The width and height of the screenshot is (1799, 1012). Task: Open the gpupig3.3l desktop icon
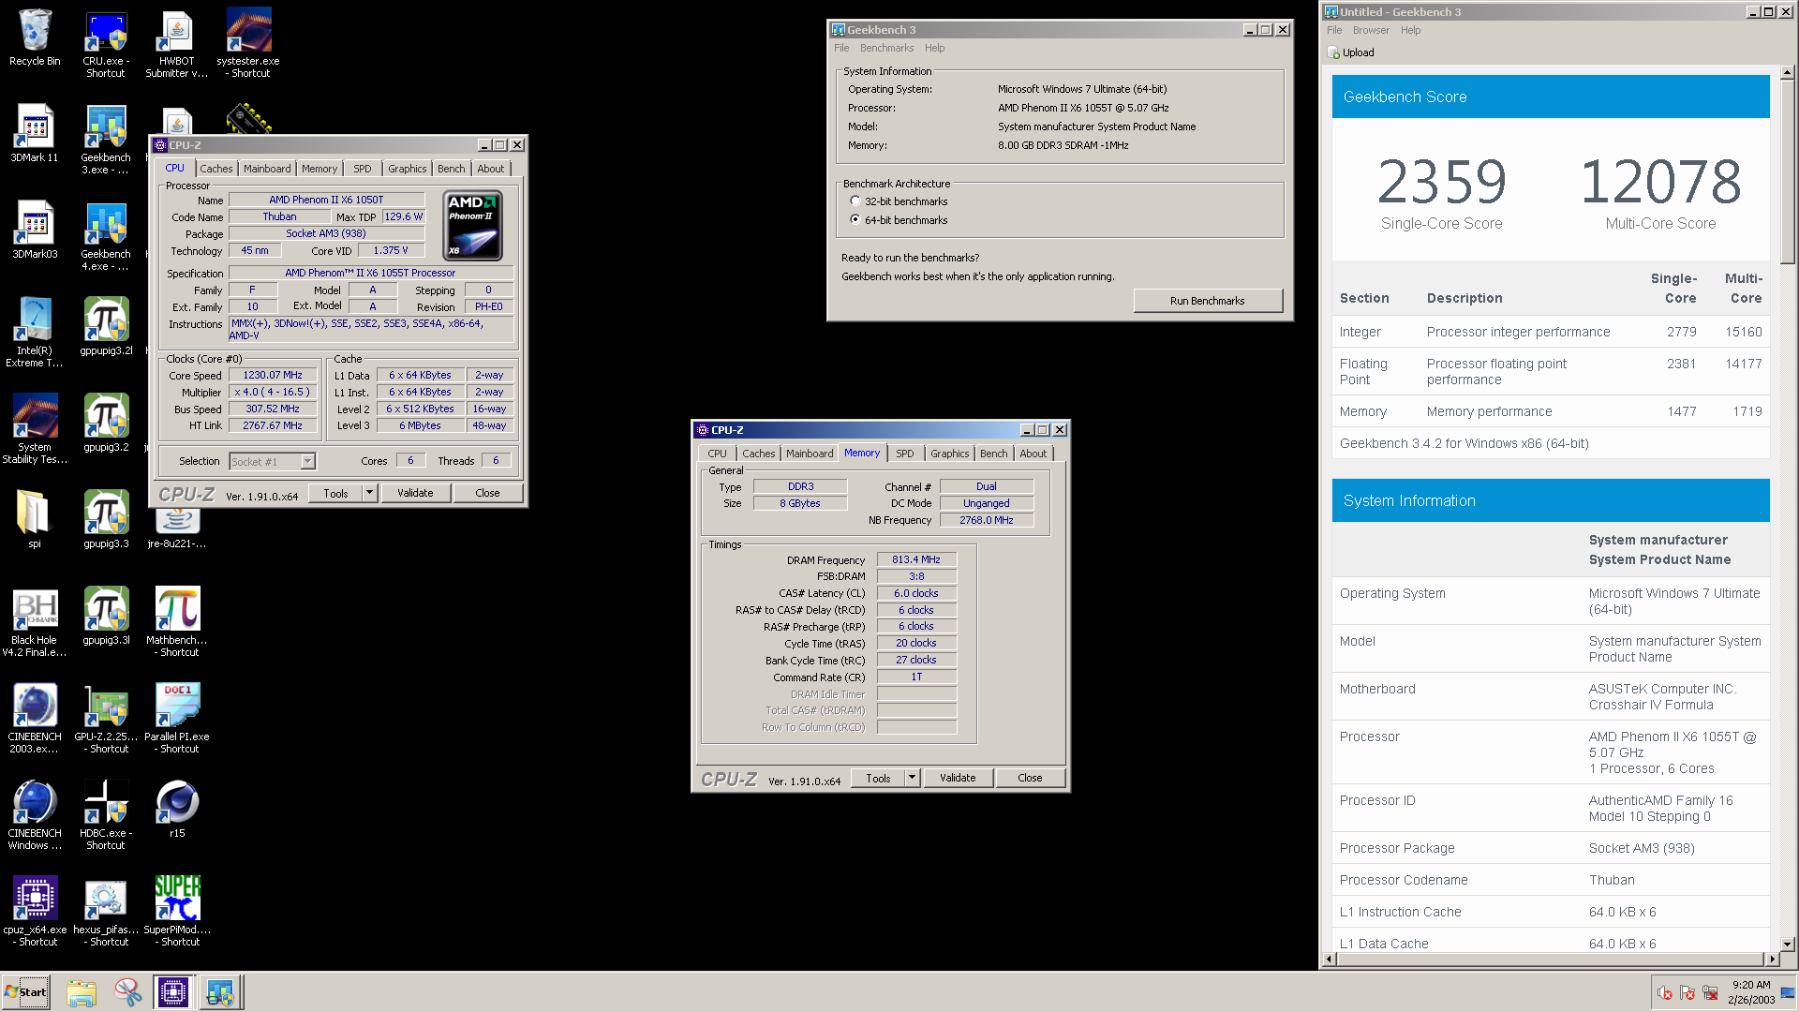point(106,616)
